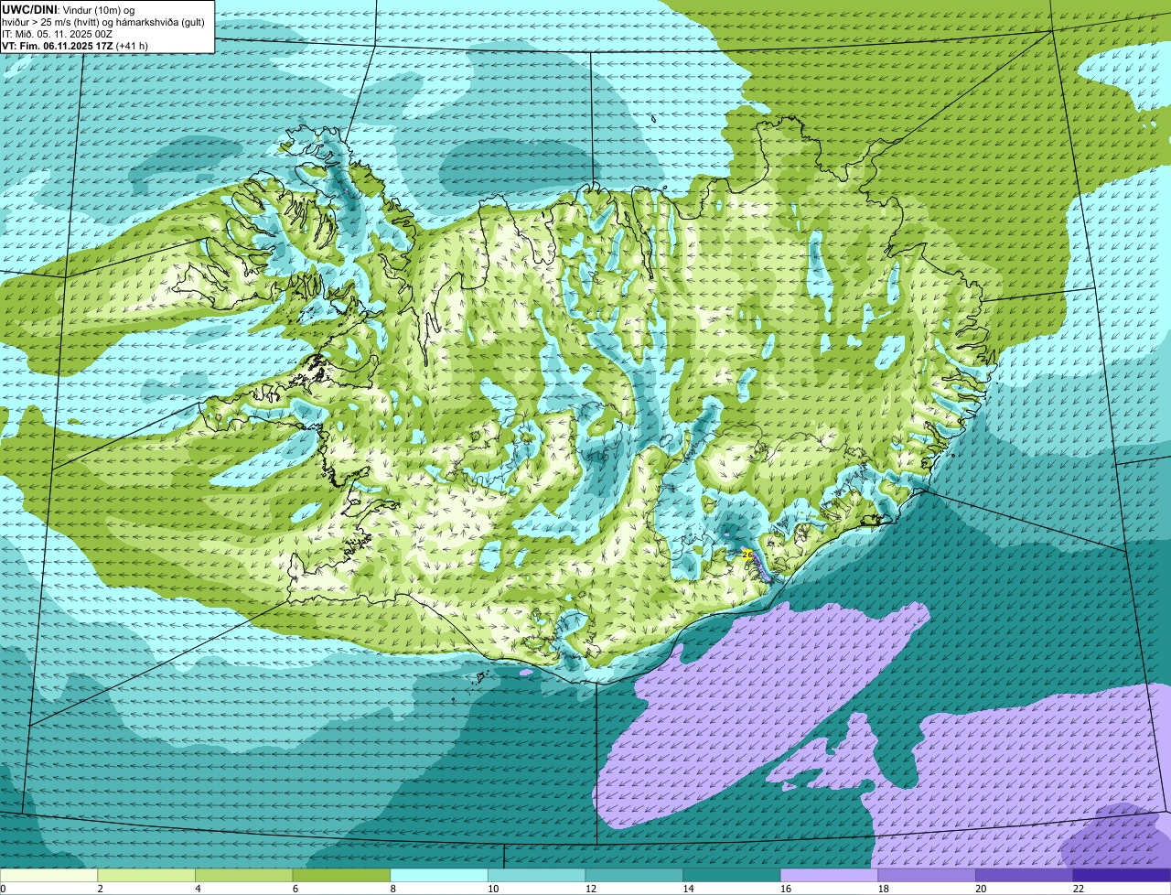Select the "IT: Mið. 05. 11. 2025 00Z" line
Screen dimensions: 1171x895
click(x=57, y=34)
